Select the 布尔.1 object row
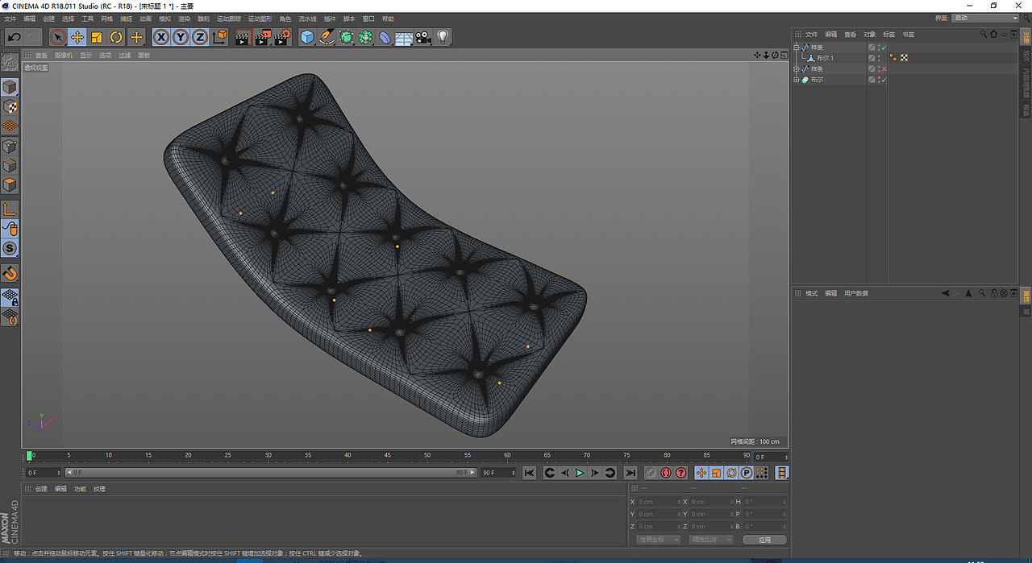The height and width of the screenshot is (563, 1032). coord(826,58)
